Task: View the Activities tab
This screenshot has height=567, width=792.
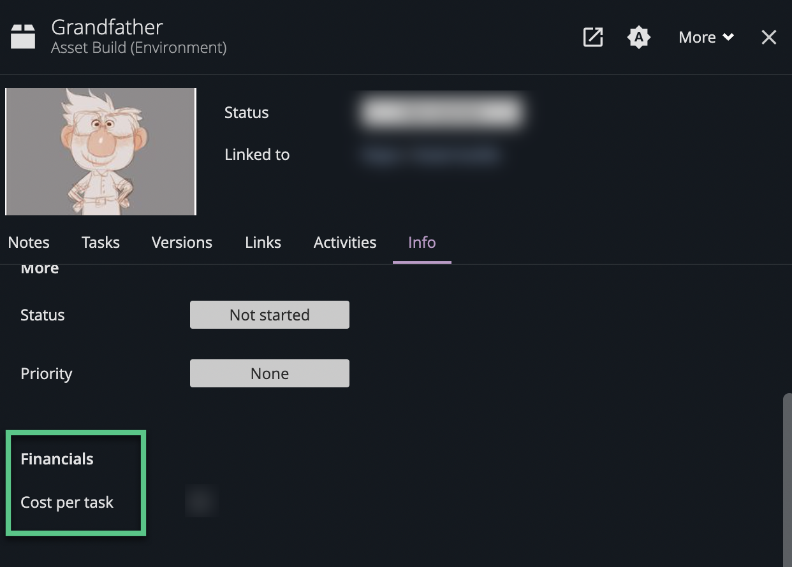Action: 345,242
